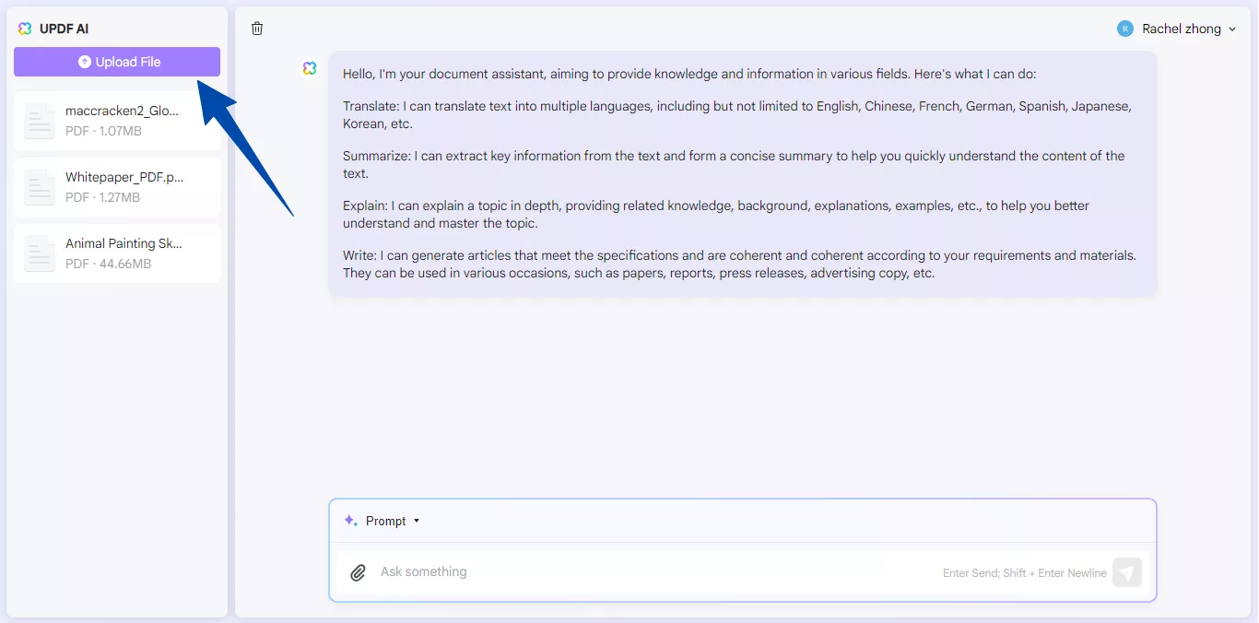Select the Animal Painting Sk PDF file
The width and height of the screenshot is (1259, 623).
[116, 253]
